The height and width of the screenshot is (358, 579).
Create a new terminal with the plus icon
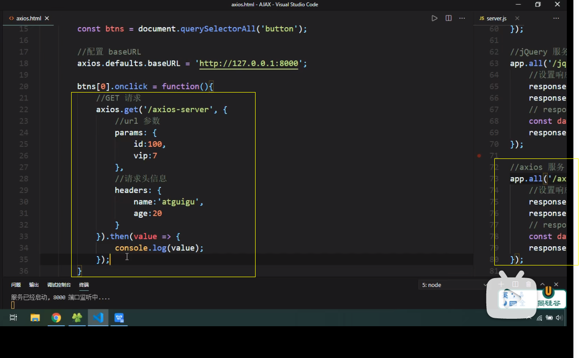tap(501, 285)
